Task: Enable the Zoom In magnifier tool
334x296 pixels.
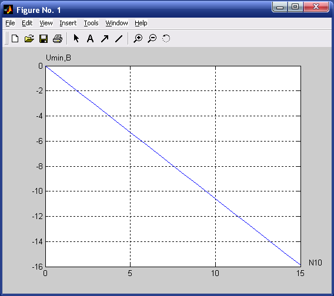Action: click(x=138, y=39)
